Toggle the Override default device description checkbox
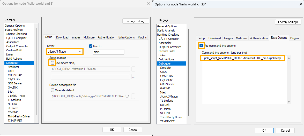This screenshot has width=304, height=136. click(53, 90)
